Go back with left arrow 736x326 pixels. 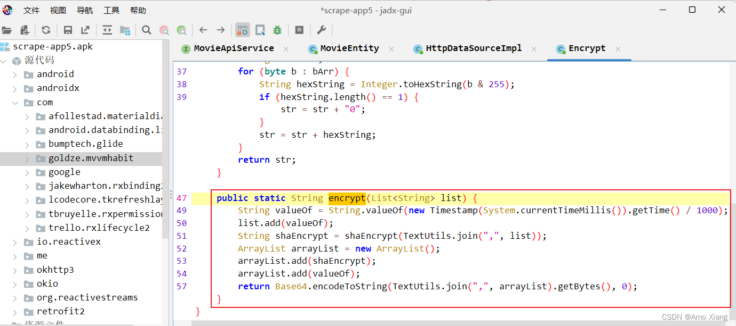[203, 30]
